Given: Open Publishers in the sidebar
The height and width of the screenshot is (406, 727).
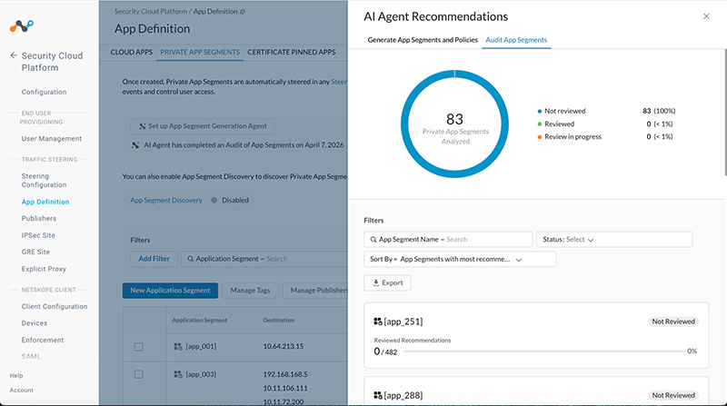Looking at the screenshot, I should [x=39, y=218].
